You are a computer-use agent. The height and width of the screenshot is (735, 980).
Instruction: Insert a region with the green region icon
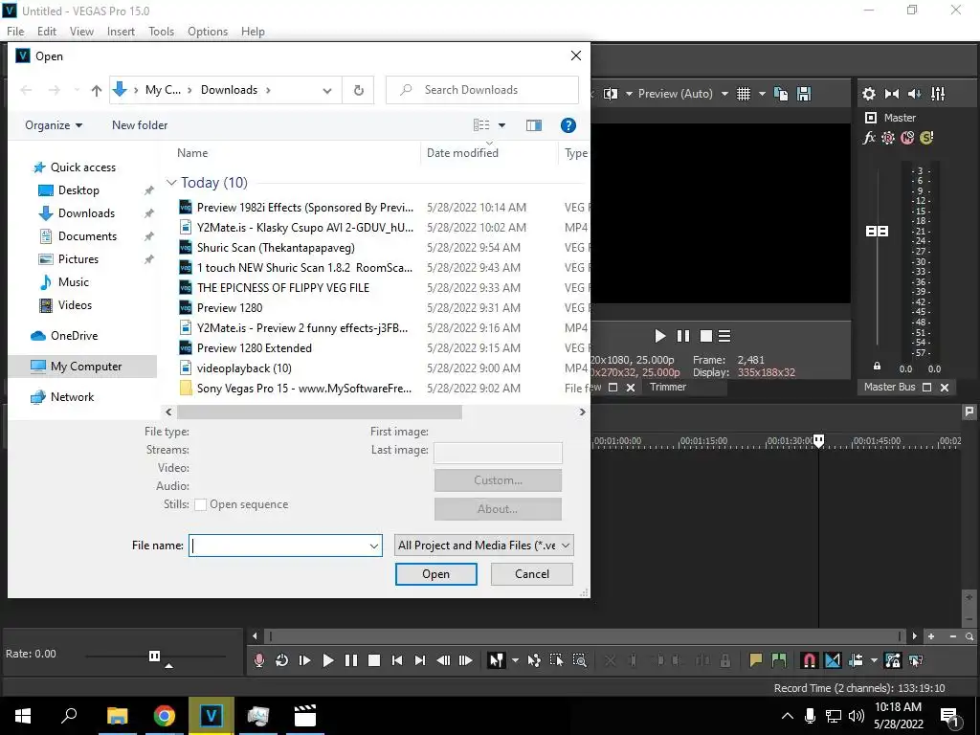779,660
